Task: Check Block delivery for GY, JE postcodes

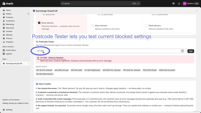Action: coord(93,26)
